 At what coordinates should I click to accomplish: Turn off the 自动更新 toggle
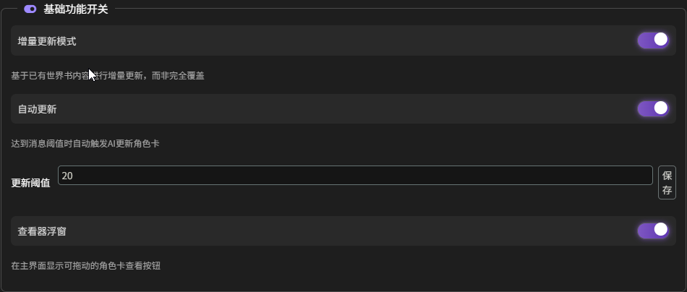tap(652, 109)
